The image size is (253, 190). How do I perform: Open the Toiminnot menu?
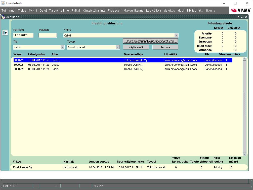click(x=8, y=11)
